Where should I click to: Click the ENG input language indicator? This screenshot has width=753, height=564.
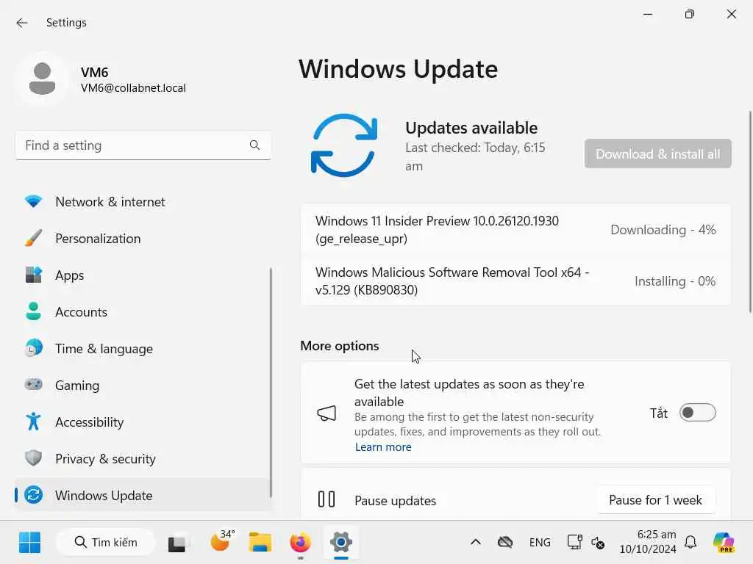coord(540,543)
